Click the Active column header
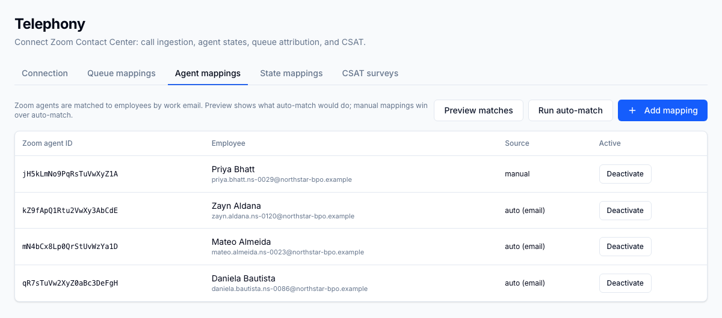Viewport: 722px width, 318px height. pos(609,143)
